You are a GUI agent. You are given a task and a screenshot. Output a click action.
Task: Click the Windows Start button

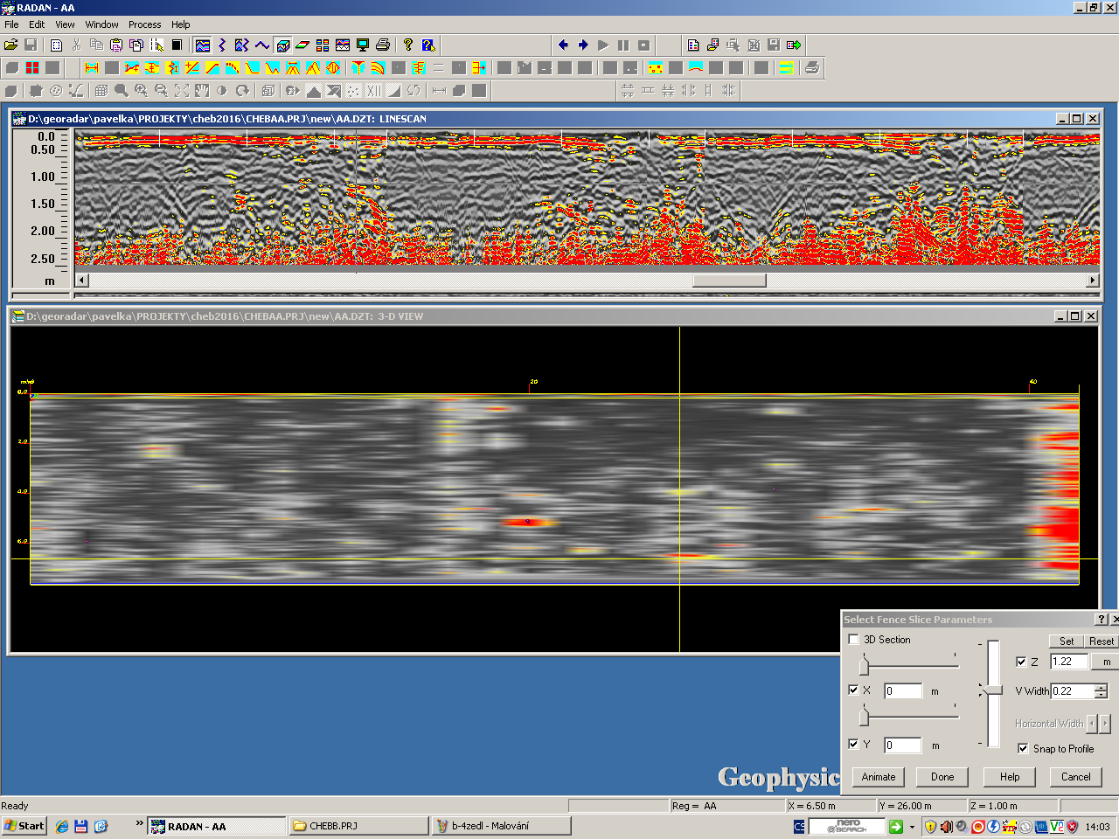(x=24, y=825)
